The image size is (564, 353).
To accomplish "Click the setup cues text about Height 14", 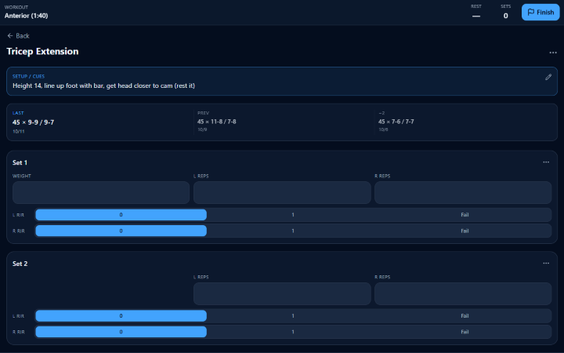I will click(103, 86).
